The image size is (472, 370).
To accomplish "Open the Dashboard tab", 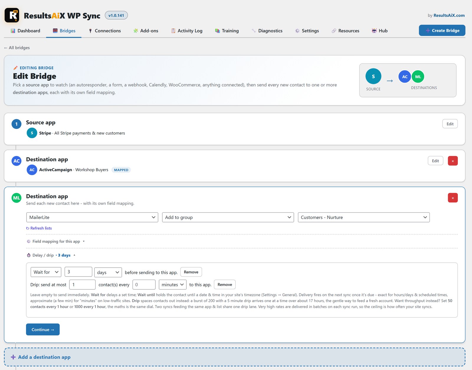I will point(25,31).
